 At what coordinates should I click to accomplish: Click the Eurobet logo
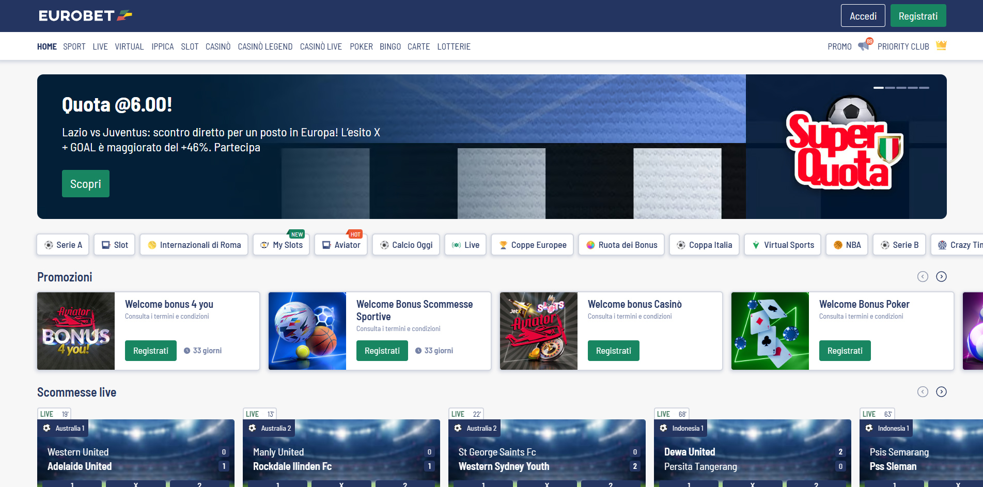[x=85, y=15]
